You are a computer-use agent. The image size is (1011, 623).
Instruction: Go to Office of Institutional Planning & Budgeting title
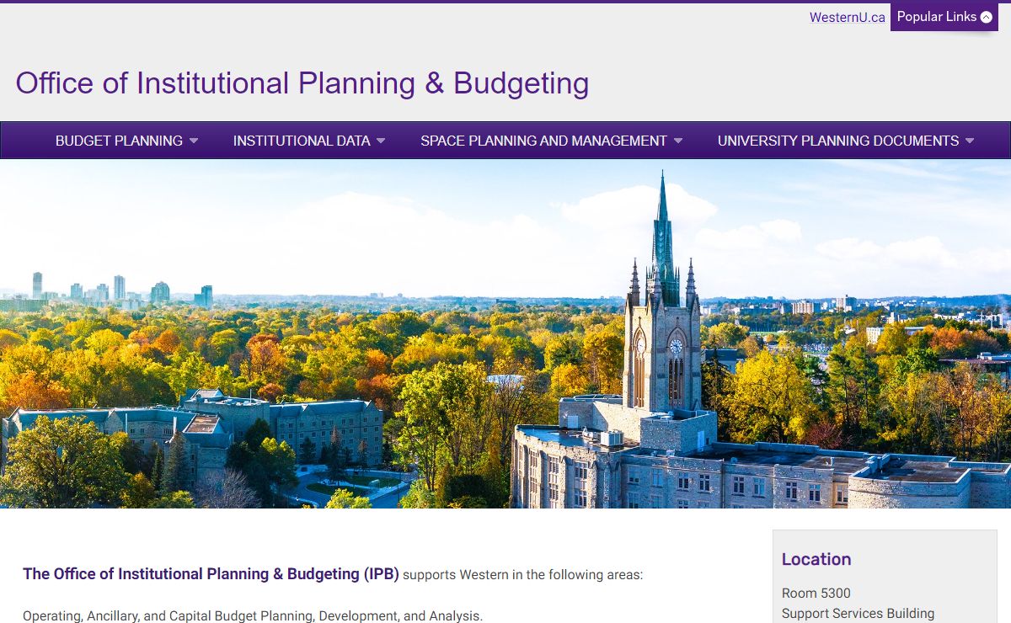pyautogui.click(x=302, y=83)
